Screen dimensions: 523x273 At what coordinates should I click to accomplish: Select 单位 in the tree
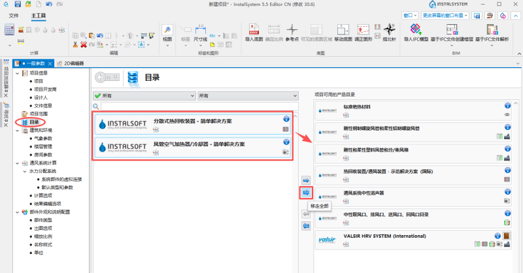[39, 253]
